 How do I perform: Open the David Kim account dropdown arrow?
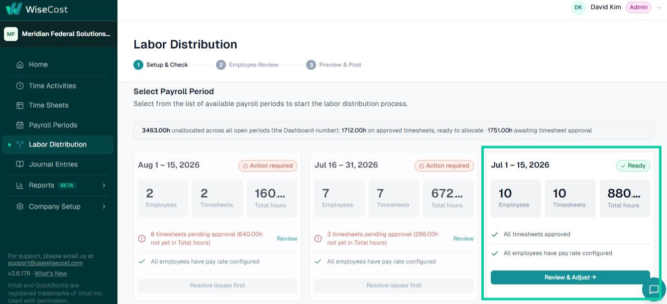point(659,7)
